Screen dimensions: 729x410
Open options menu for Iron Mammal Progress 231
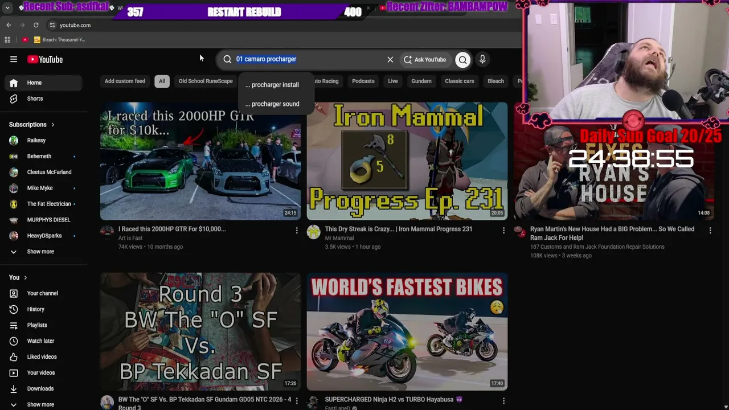tap(503, 231)
